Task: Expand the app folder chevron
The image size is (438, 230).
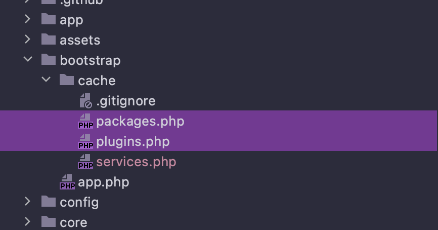Action: (x=27, y=19)
